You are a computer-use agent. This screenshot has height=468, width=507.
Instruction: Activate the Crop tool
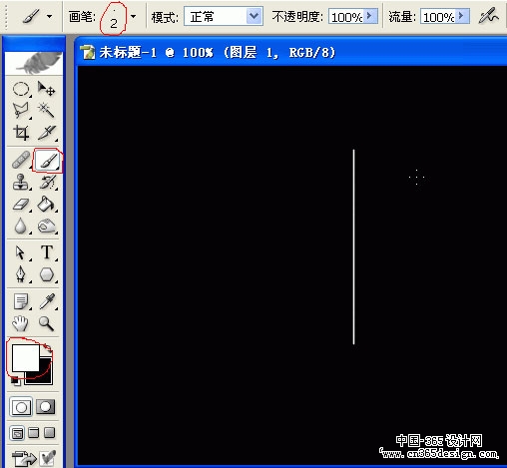pyautogui.click(x=21, y=133)
